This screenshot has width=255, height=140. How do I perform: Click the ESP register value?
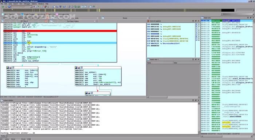[155, 41]
